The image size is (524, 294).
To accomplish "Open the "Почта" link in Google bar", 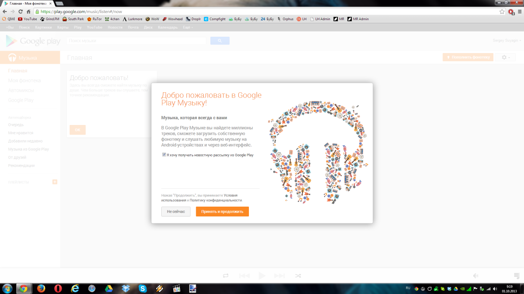I will [133, 27].
